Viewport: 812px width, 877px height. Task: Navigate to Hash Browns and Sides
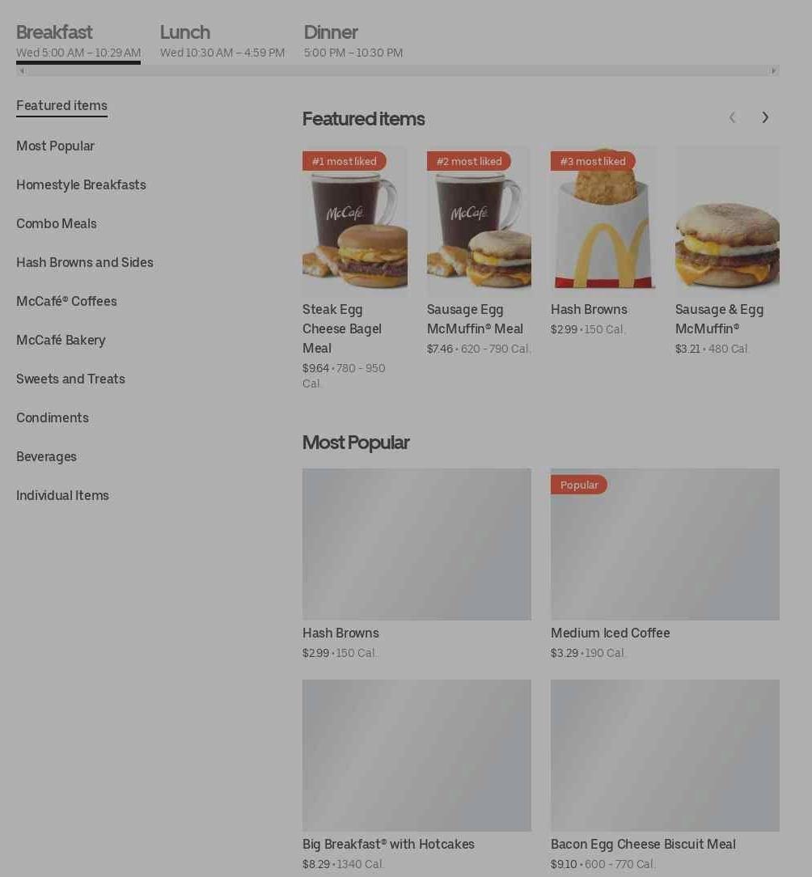tap(84, 262)
